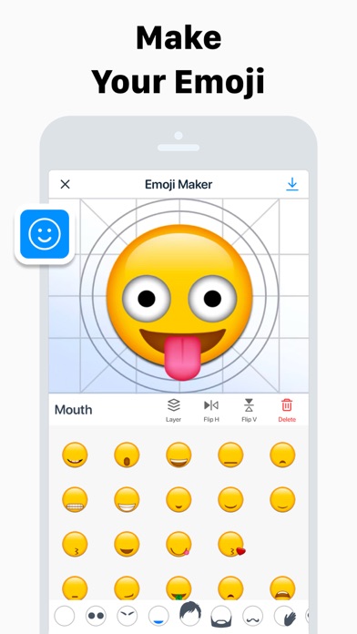Pick the tiny short flat mouth

pos(75,588)
